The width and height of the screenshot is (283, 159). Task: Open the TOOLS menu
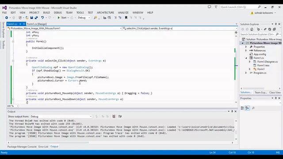tap(80, 13)
